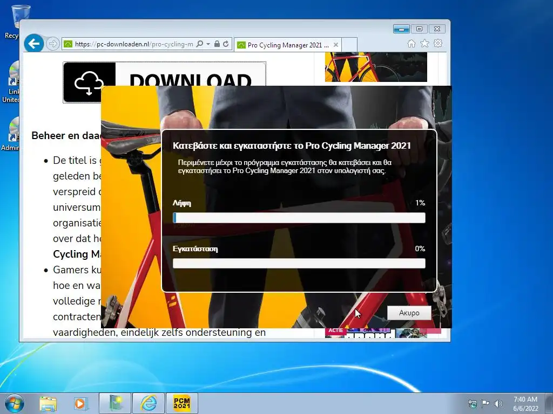Screen dimensions: 553x414
Task: Click the green door taskbar icon
Action: tap(115, 403)
